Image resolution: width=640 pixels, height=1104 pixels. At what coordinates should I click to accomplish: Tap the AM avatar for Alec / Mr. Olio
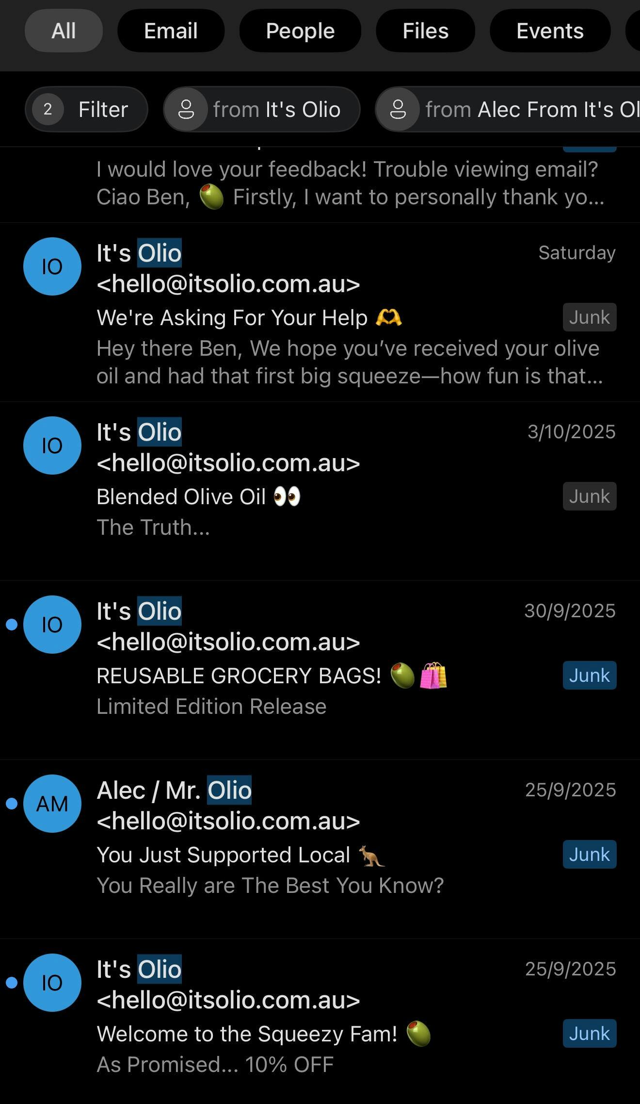(52, 804)
